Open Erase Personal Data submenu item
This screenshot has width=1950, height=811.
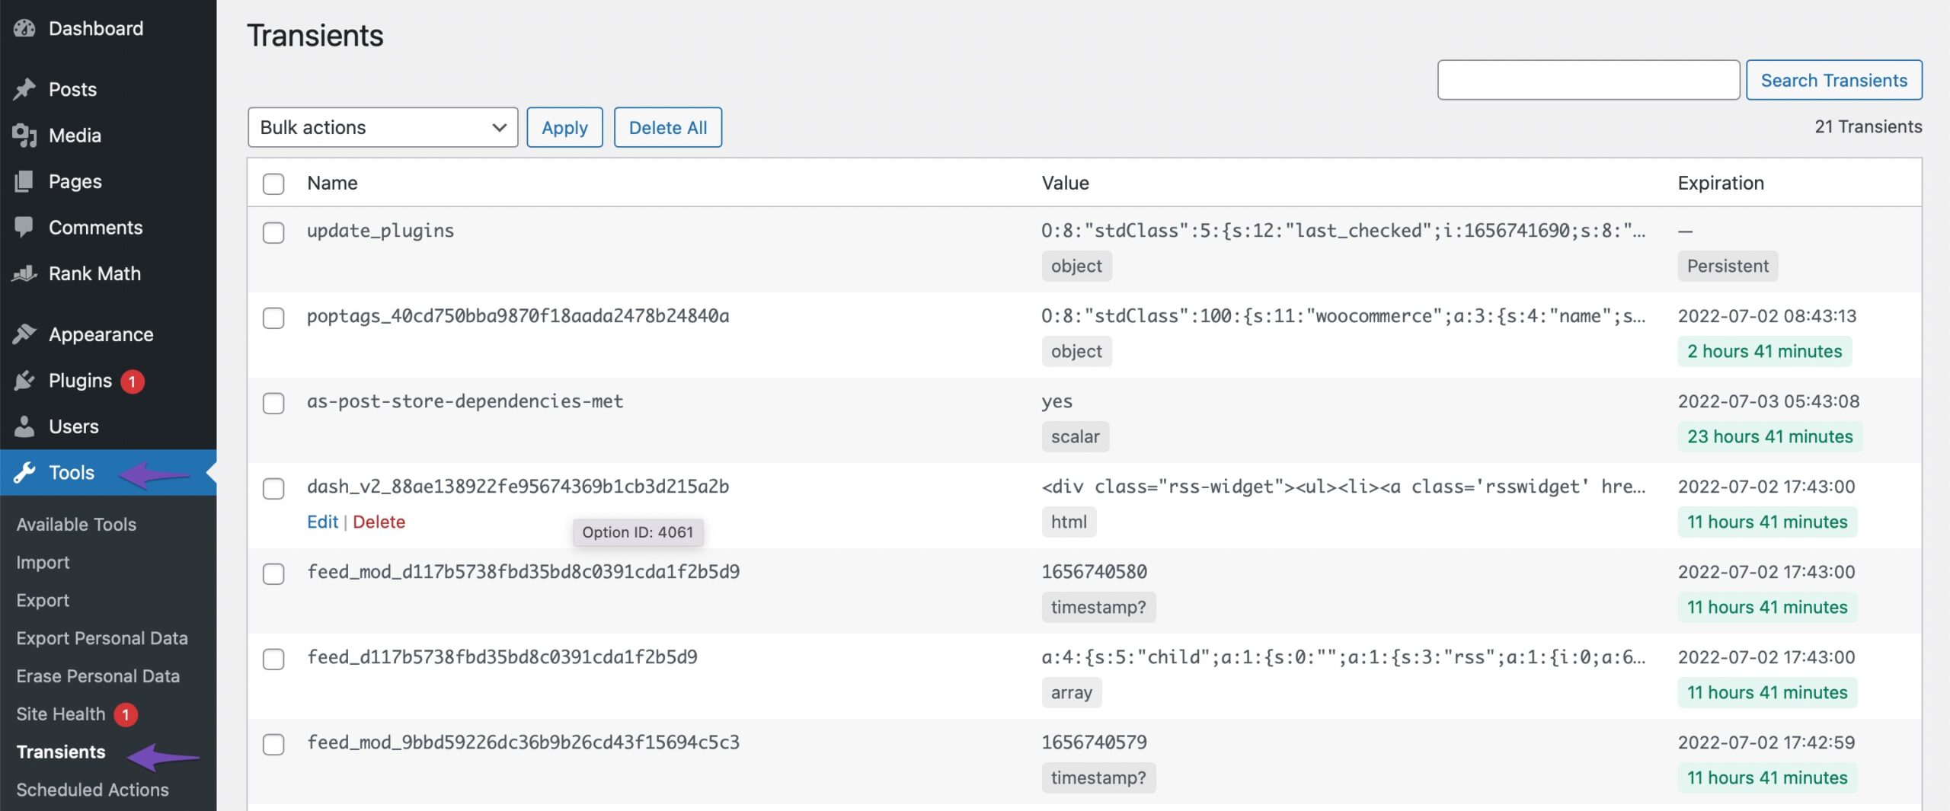(97, 676)
